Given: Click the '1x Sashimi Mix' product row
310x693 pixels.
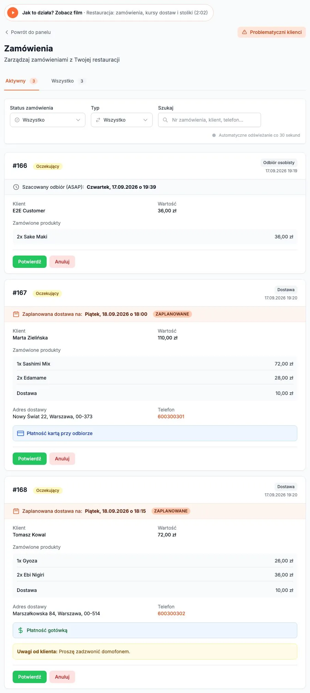Looking at the screenshot, I should 155,364.
